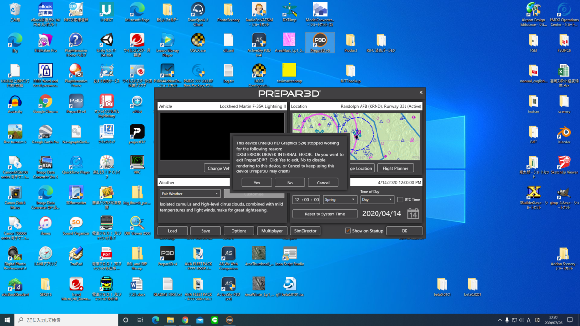The width and height of the screenshot is (580, 326).
Task: Open Task View on the taskbar
Action: tap(140, 320)
